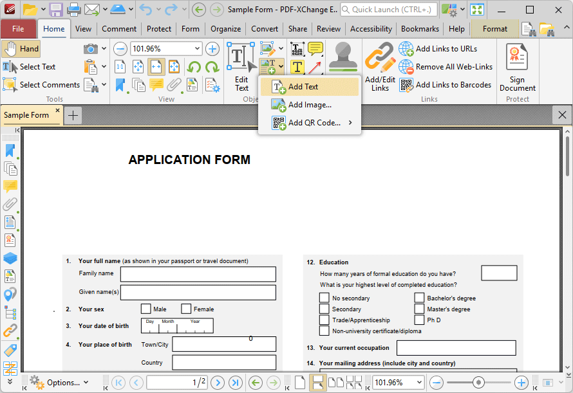Open the Undo history dropdown arrow
The image size is (573, 393).
158,10
